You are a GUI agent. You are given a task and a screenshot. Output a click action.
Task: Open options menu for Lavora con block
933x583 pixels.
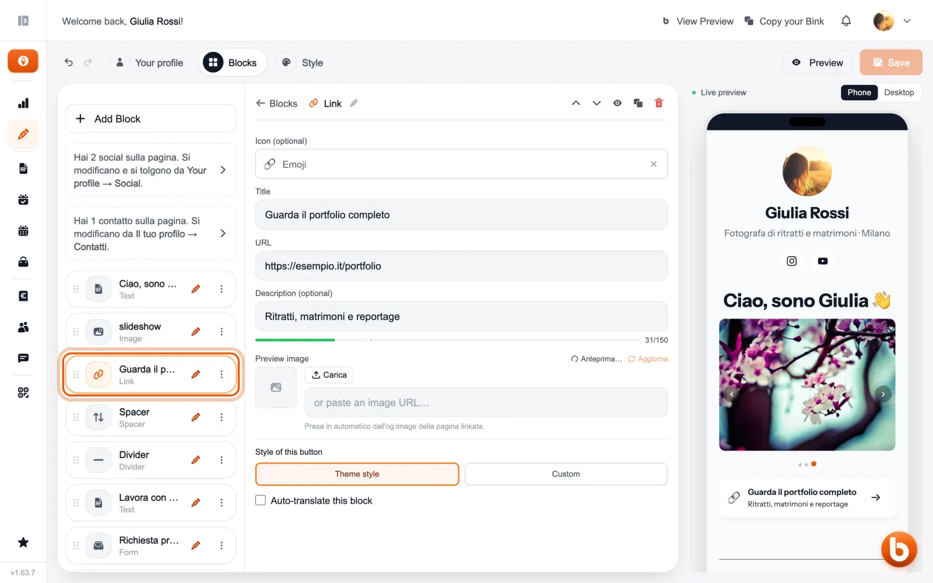pyautogui.click(x=222, y=503)
